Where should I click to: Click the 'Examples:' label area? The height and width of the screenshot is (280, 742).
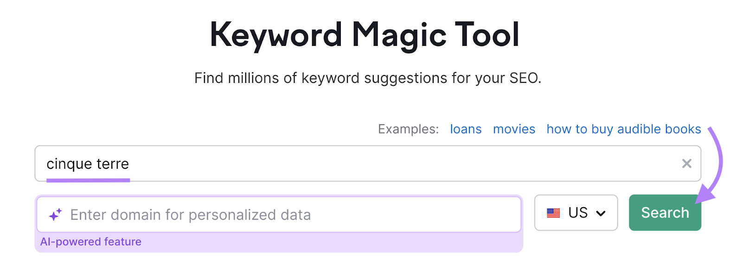coord(407,129)
